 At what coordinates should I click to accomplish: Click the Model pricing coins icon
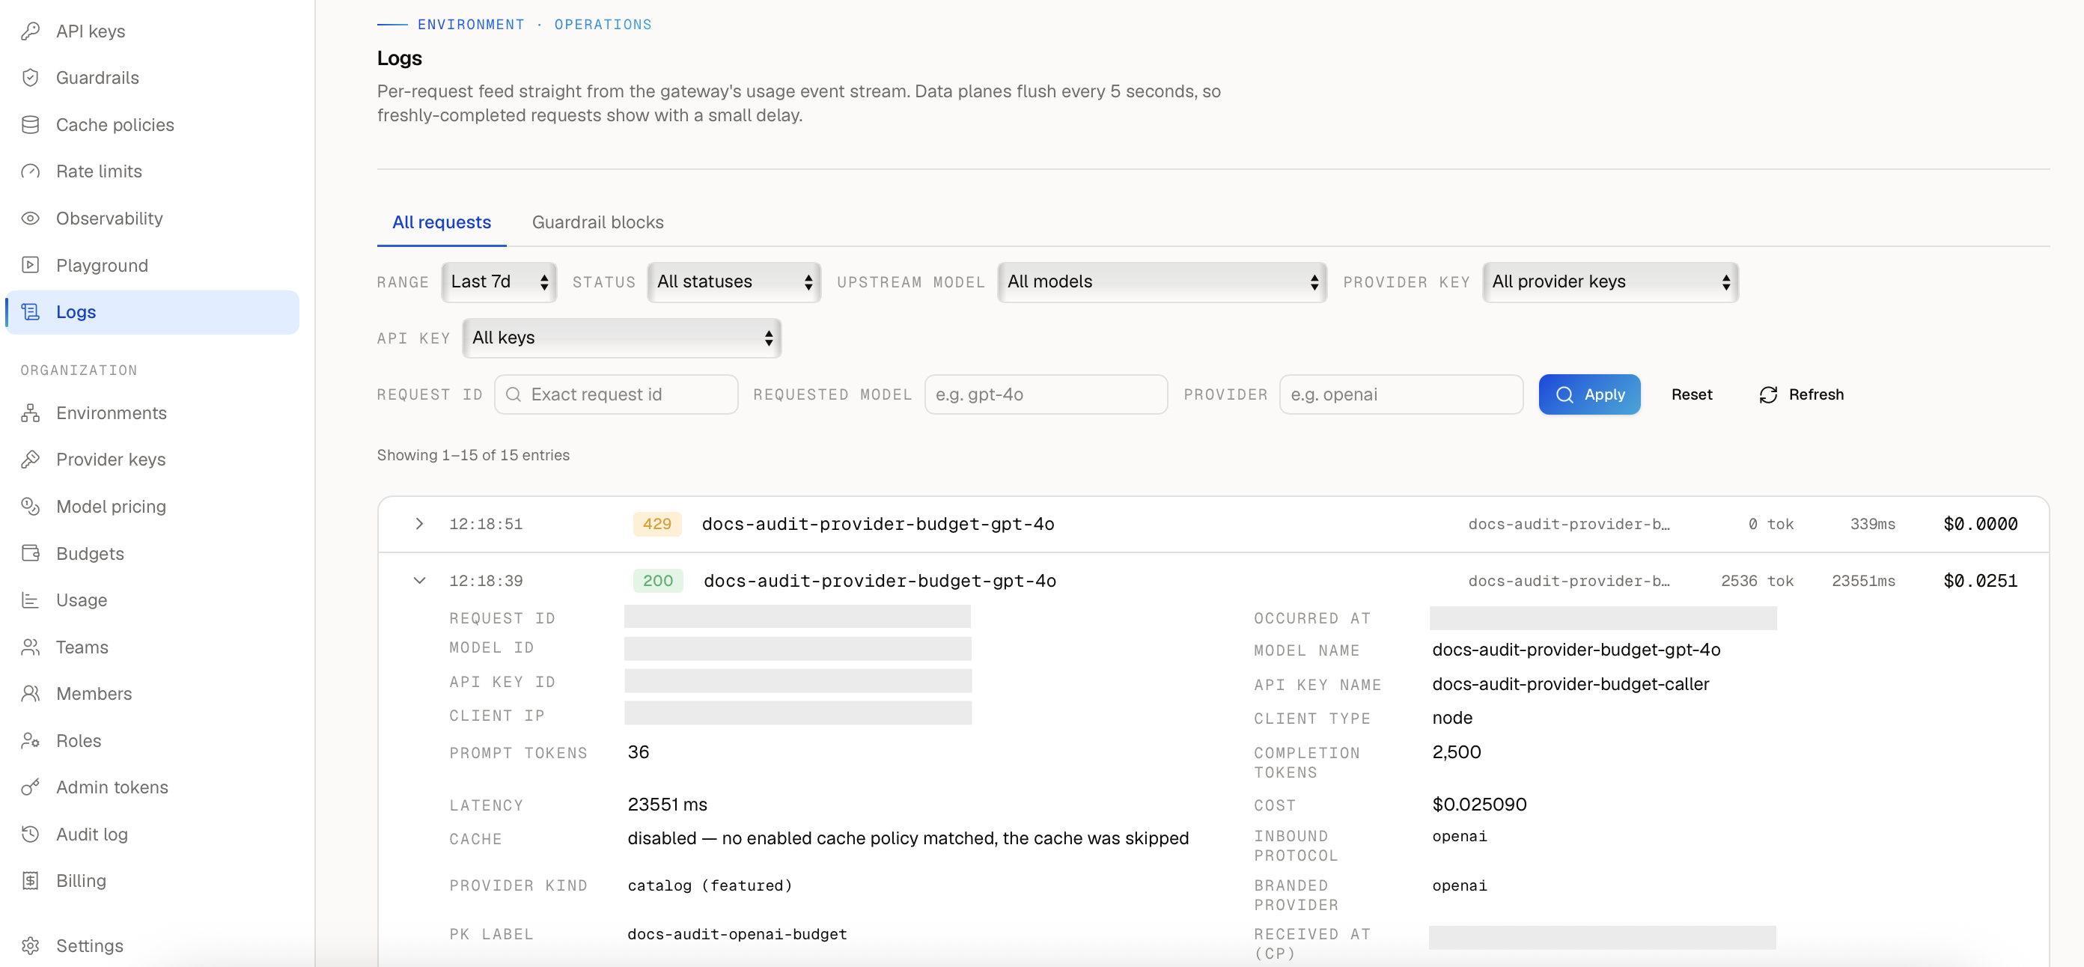tap(31, 506)
